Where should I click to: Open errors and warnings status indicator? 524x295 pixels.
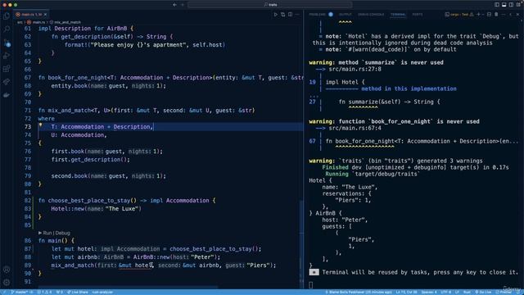(x=44, y=292)
